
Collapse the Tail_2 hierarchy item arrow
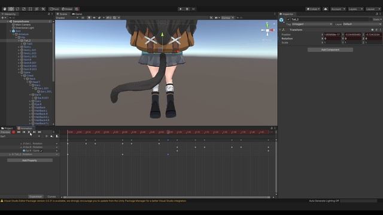coord(19,41)
